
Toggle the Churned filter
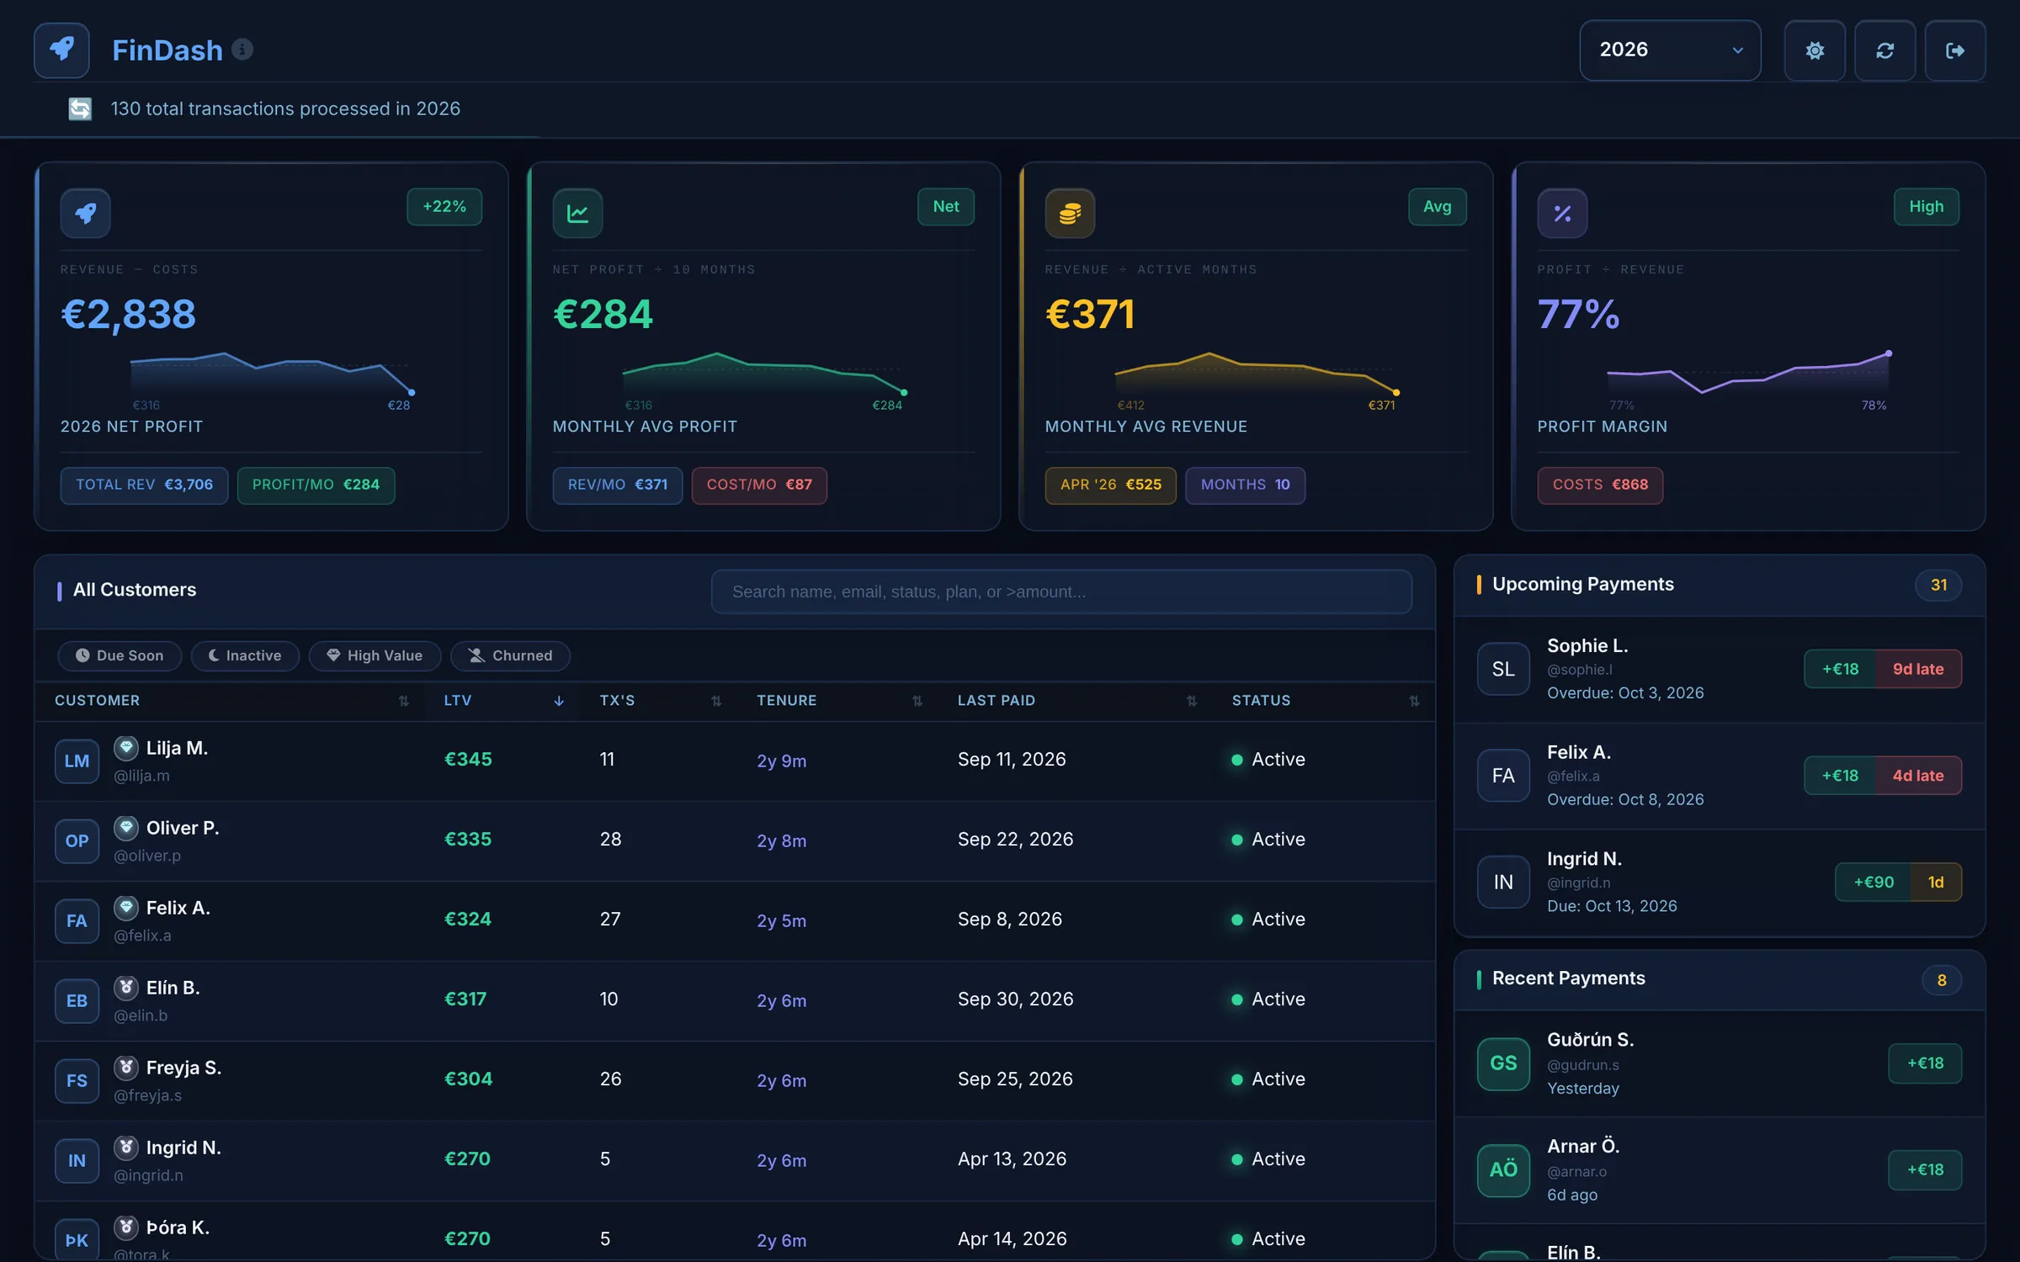510,655
